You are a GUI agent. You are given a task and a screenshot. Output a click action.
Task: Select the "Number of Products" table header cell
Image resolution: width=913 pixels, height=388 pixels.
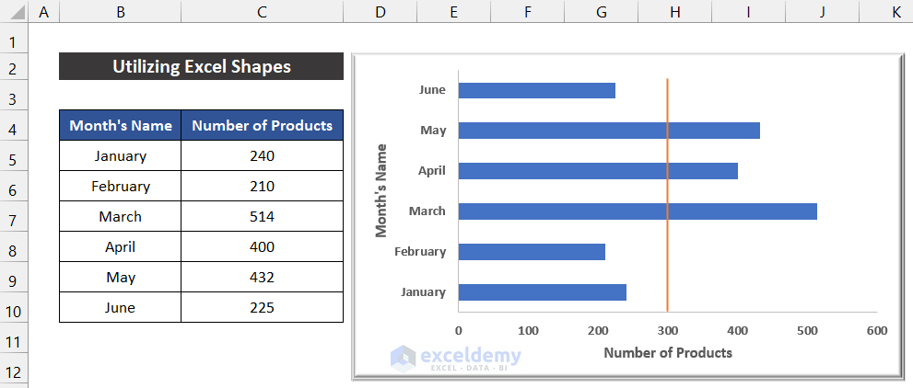coord(263,126)
